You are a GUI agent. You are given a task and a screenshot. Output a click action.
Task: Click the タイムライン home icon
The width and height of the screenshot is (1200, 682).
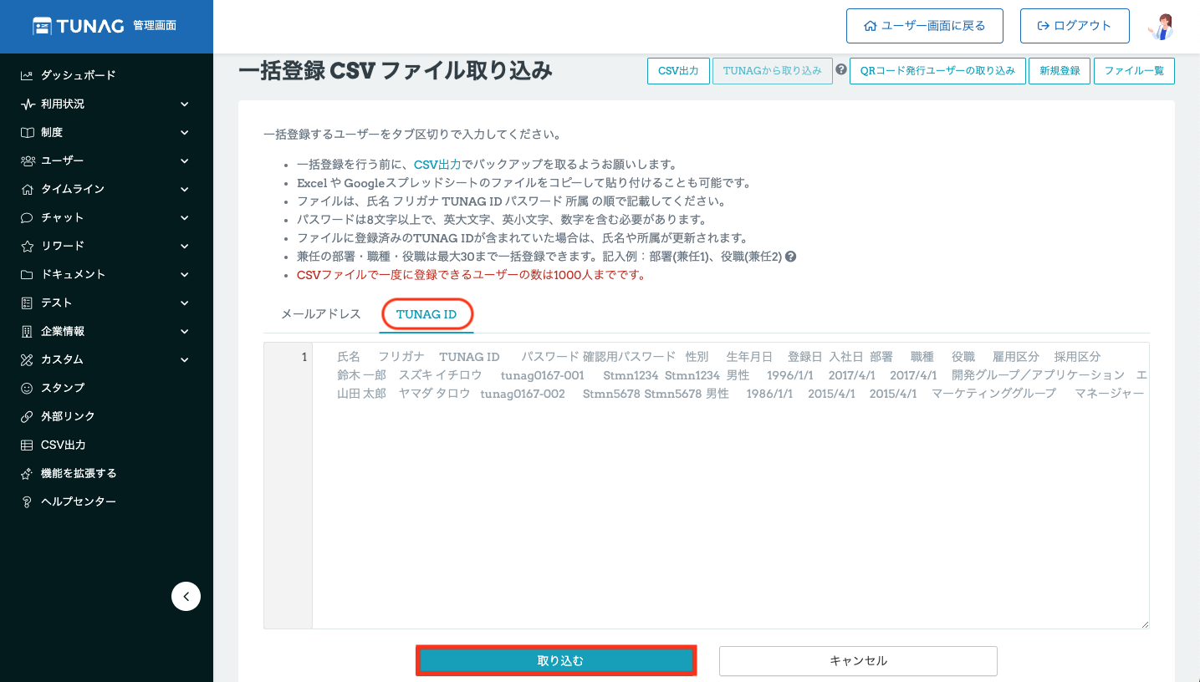click(x=27, y=189)
